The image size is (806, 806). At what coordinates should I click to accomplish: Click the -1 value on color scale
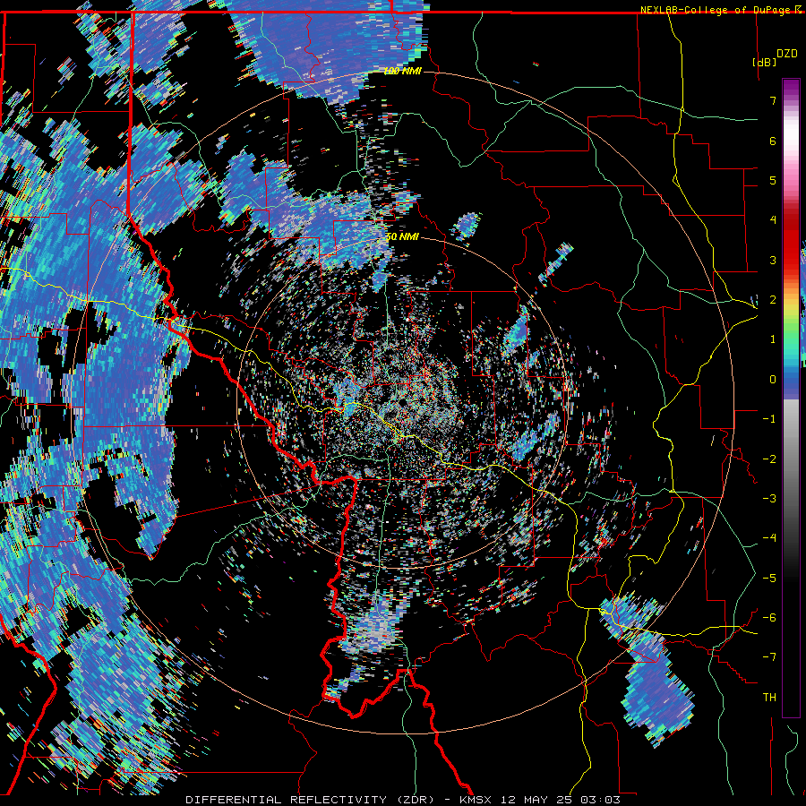(x=769, y=419)
